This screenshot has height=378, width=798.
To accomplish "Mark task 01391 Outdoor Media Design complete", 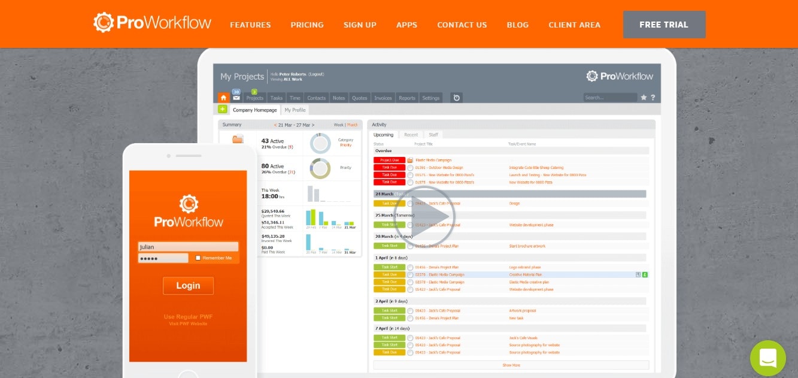I will [x=410, y=168].
